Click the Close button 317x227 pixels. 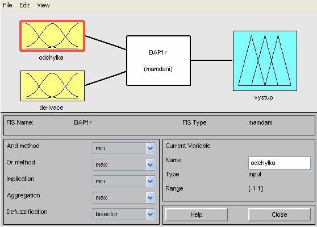280,214
